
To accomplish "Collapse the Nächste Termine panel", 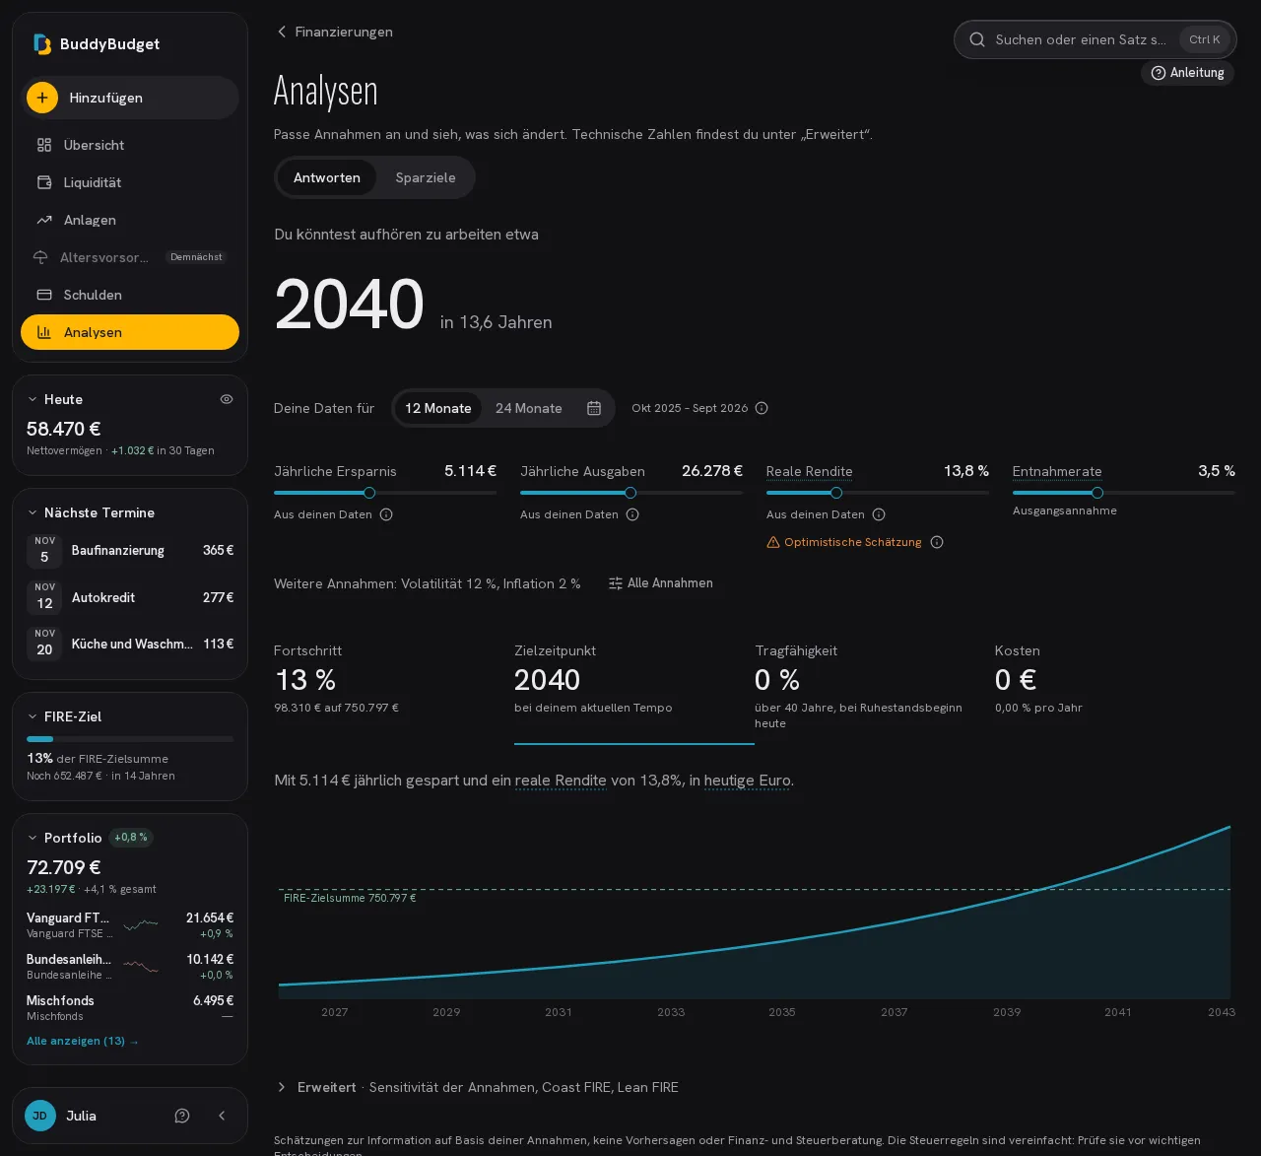I will [33, 512].
